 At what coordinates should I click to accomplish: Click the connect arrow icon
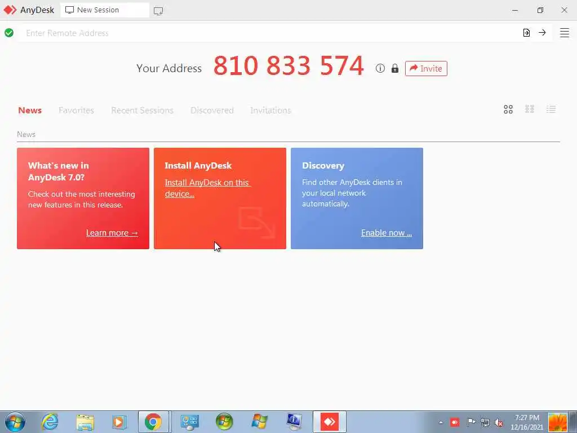[x=542, y=33]
